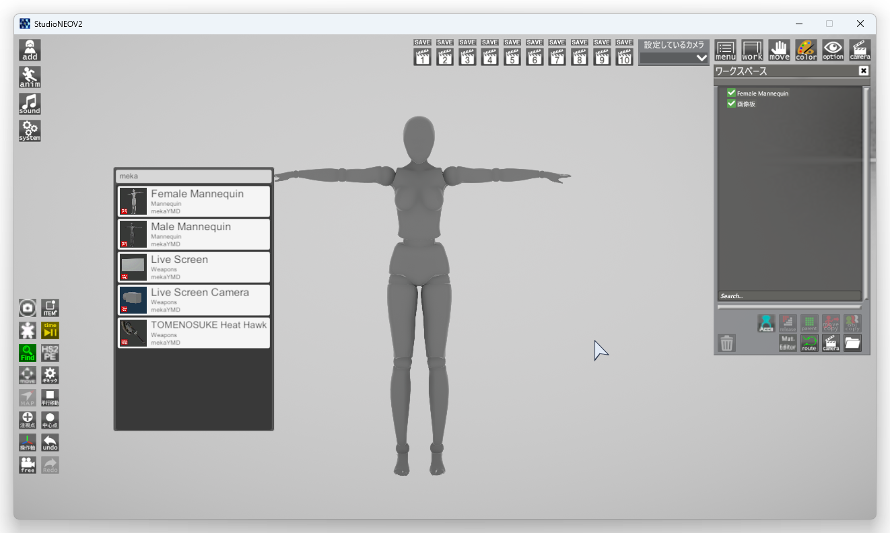The height and width of the screenshot is (533, 890).
Task: Select the color palette icon
Action: [806, 50]
